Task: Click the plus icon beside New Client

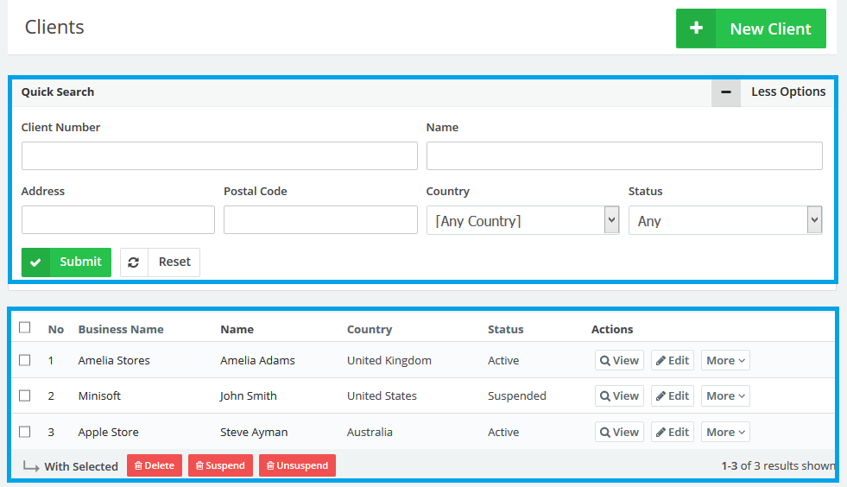Action: 696,28
